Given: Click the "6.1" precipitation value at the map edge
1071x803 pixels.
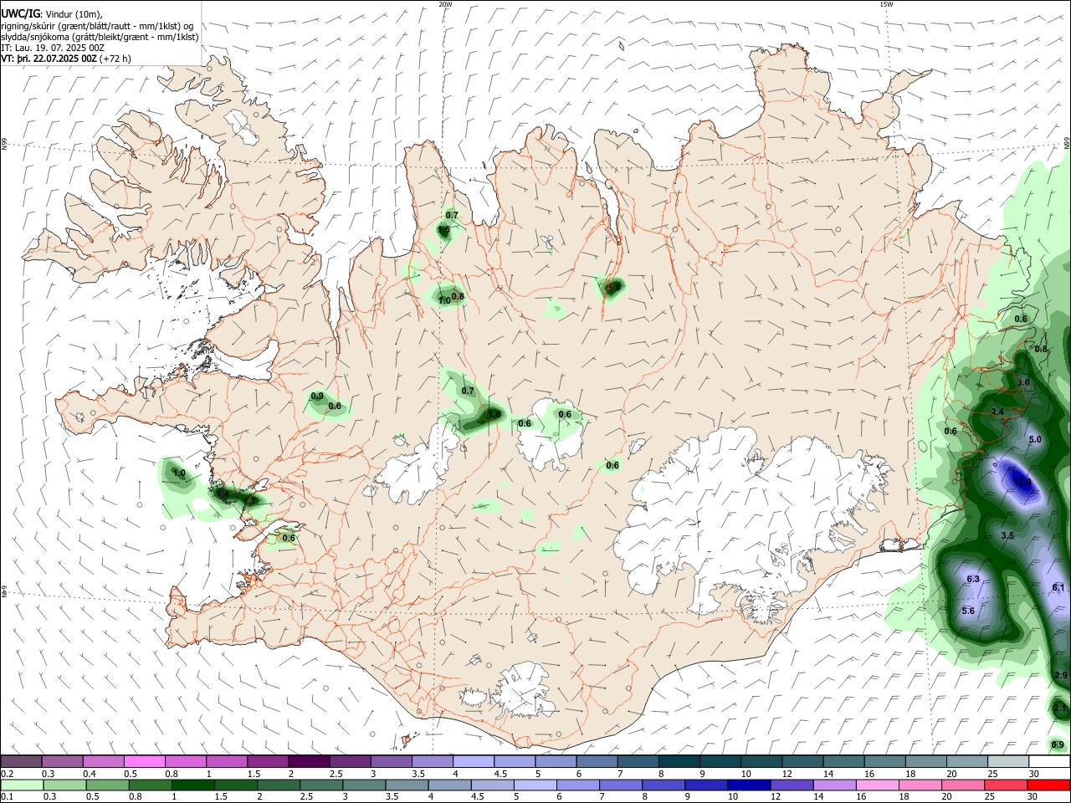Looking at the screenshot, I should [1058, 588].
